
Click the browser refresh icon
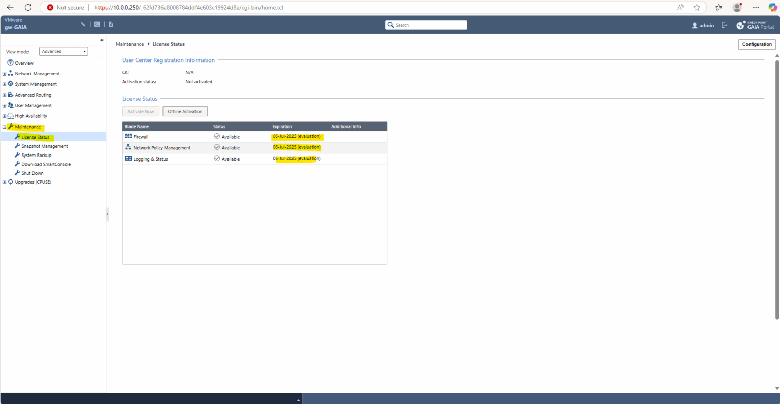click(28, 7)
